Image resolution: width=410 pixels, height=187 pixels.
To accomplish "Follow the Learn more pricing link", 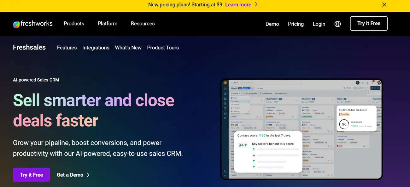I will [x=238, y=4].
